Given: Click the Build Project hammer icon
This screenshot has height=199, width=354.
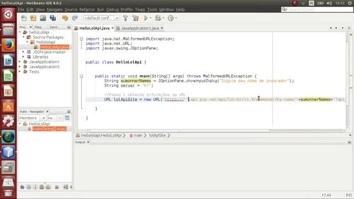Looking at the screenshot, I should coord(126,18).
